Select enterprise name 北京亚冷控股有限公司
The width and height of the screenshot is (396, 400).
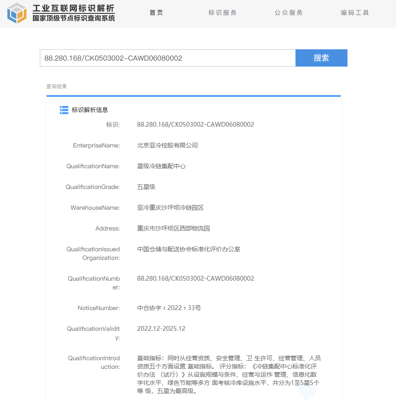167,145
